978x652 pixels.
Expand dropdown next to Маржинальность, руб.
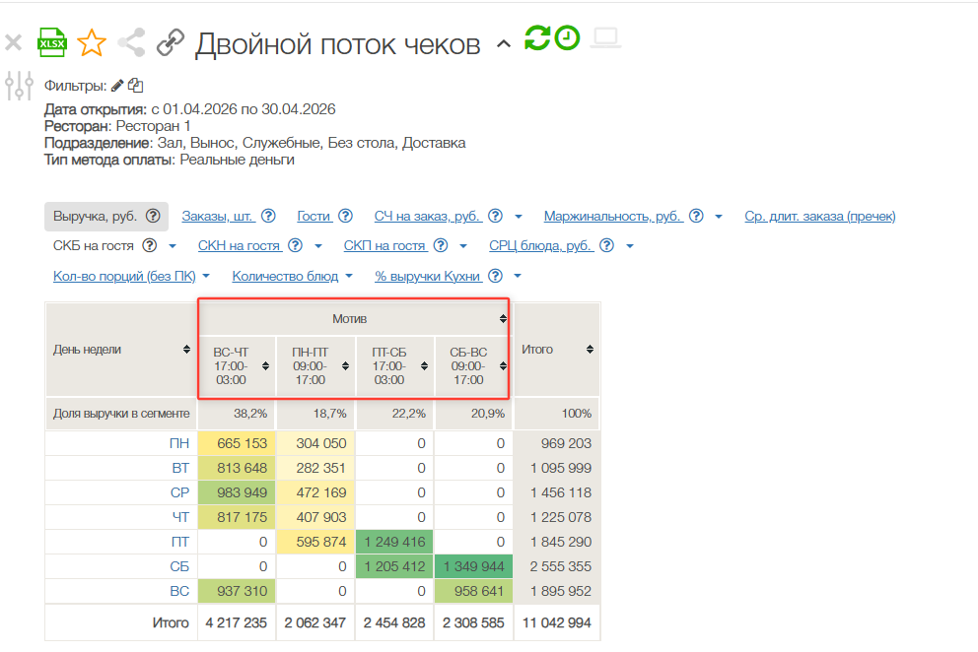[x=719, y=217]
